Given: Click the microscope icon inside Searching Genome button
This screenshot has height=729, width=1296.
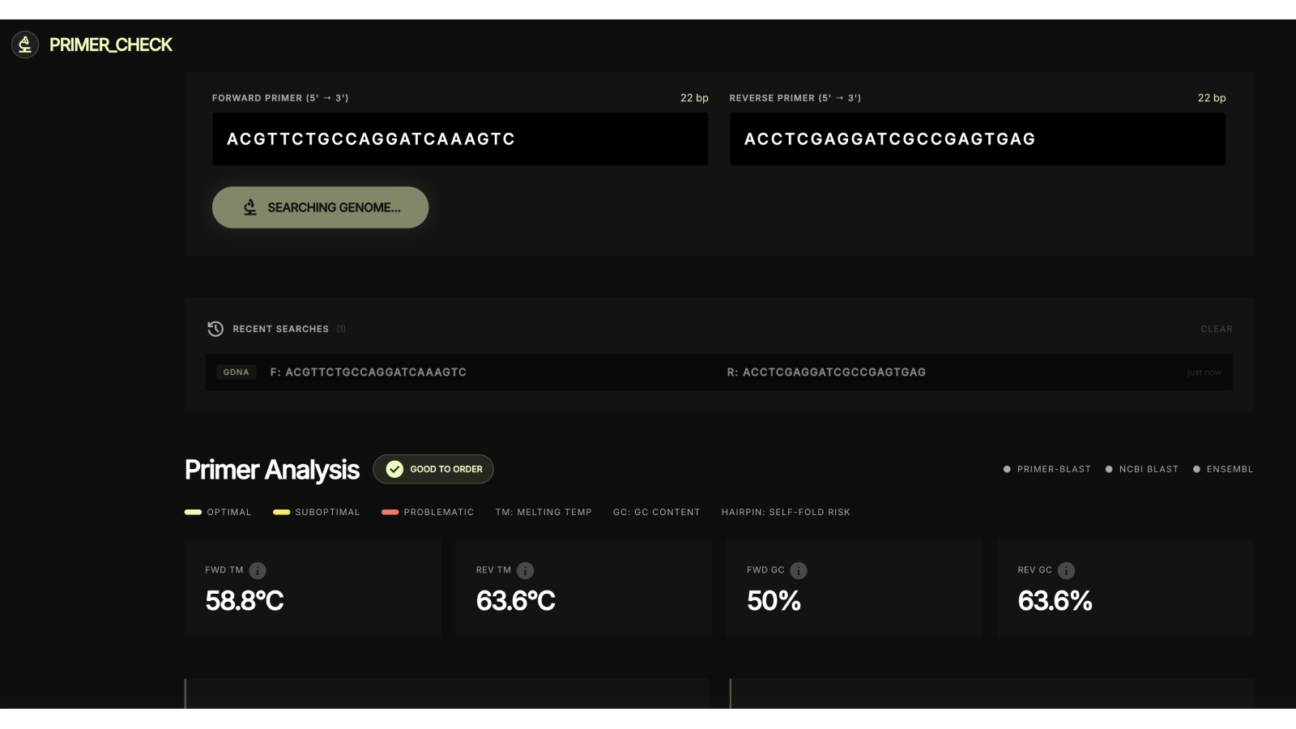Looking at the screenshot, I should tap(250, 207).
